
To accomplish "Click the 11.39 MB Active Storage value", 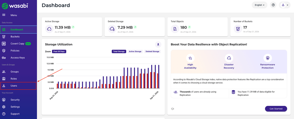I will 63,27.
